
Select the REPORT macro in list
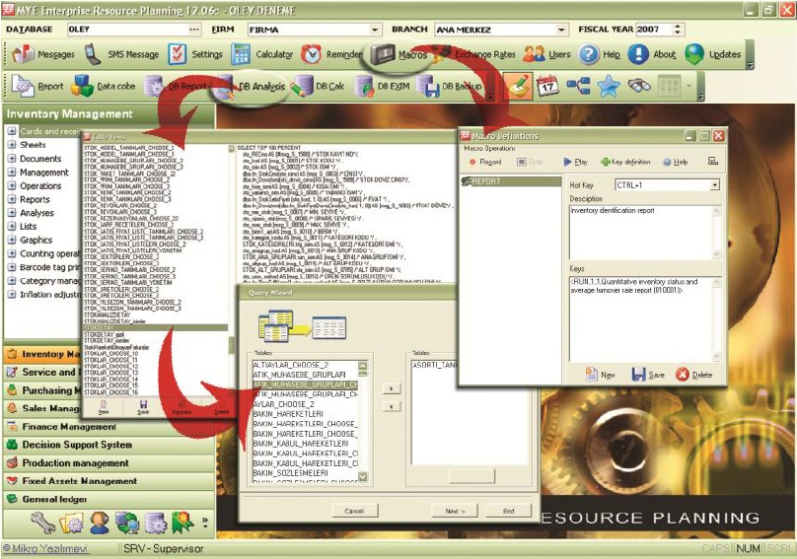[511, 181]
